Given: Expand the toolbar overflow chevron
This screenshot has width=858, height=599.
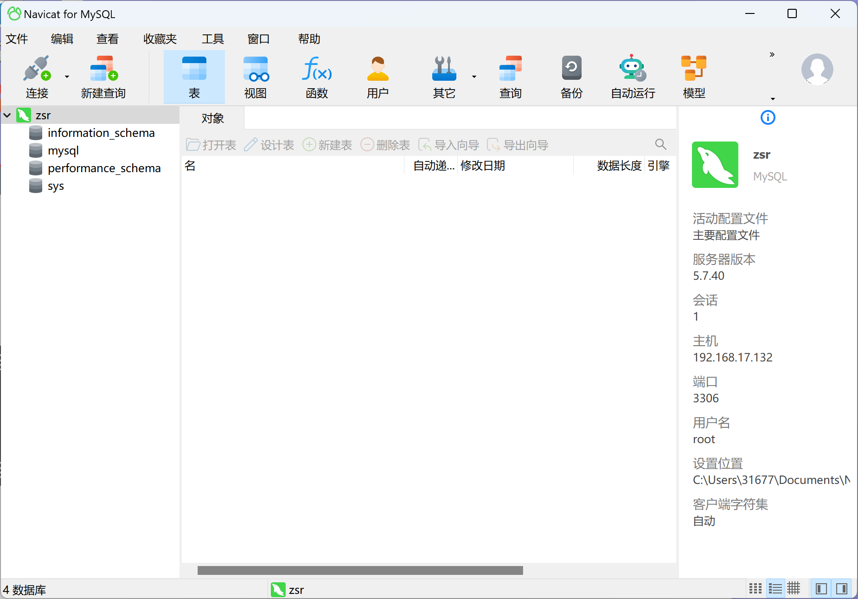Looking at the screenshot, I should 772,54.
